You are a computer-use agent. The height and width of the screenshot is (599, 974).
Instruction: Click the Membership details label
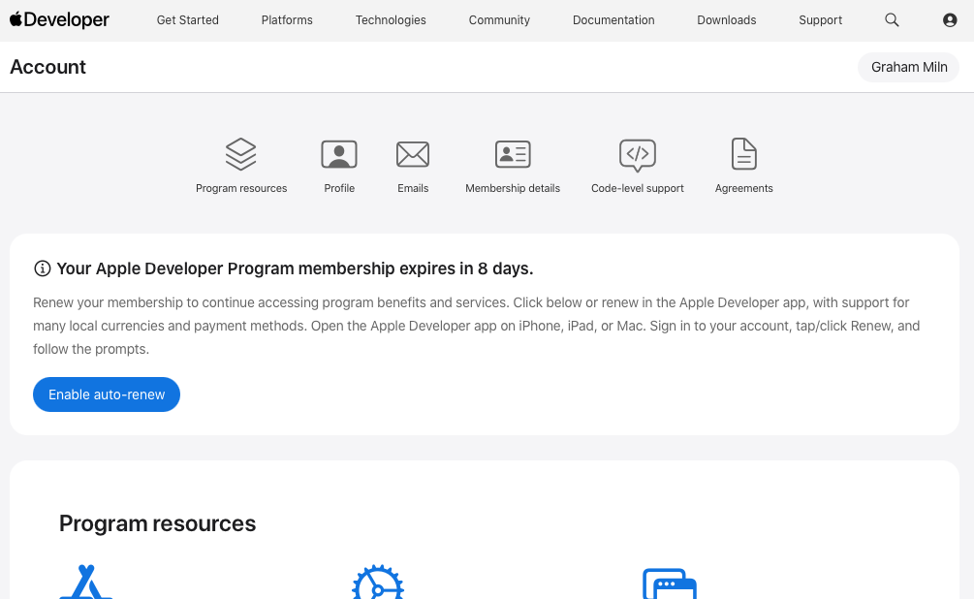pyautogui.click(x=513, y=188)
